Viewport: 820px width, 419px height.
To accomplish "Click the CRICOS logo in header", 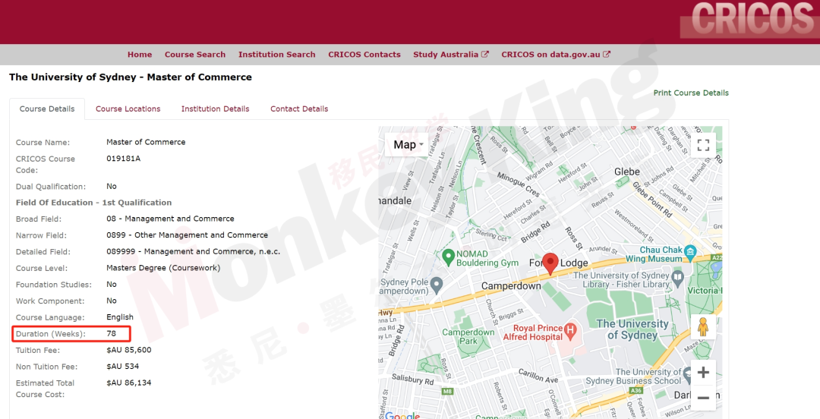I will (x=750, y=20).
